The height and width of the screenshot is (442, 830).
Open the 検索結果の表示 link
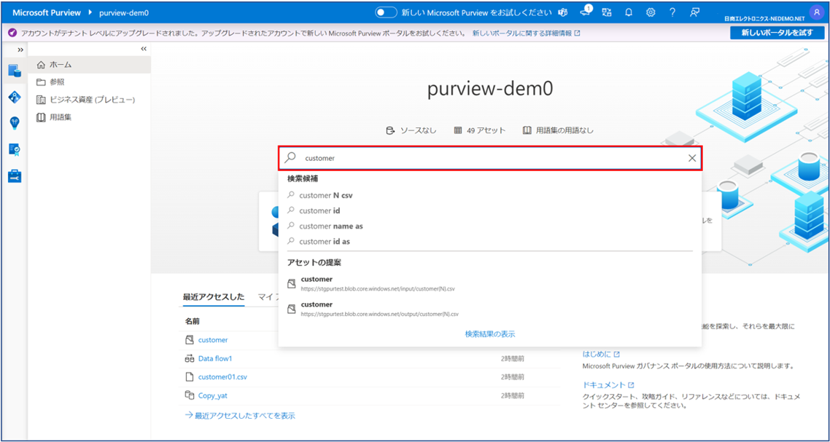coord(490,334)
